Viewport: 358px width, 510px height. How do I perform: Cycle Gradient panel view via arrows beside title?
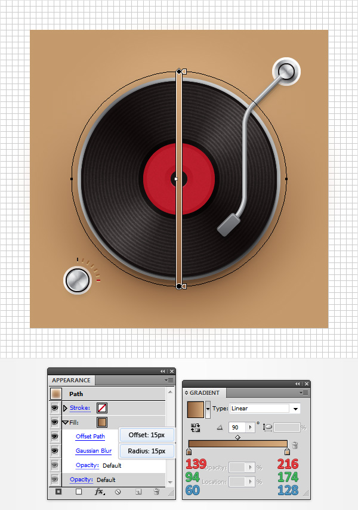[187, 393]
